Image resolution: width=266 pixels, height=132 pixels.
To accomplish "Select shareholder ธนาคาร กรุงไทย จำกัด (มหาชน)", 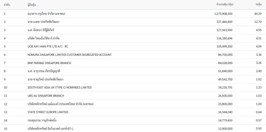I will coord(46,14).
